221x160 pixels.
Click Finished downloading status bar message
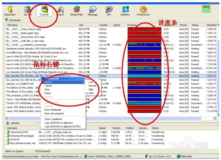(42, 157)
